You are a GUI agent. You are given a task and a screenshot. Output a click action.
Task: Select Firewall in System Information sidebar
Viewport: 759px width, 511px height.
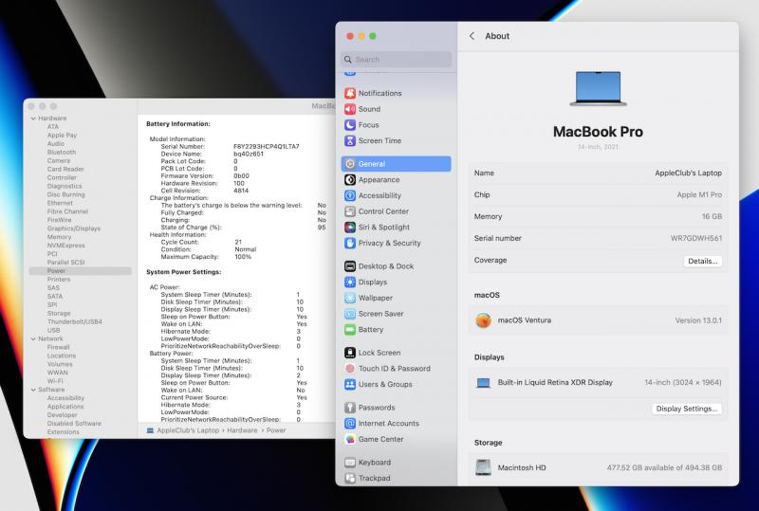(58, 347)
